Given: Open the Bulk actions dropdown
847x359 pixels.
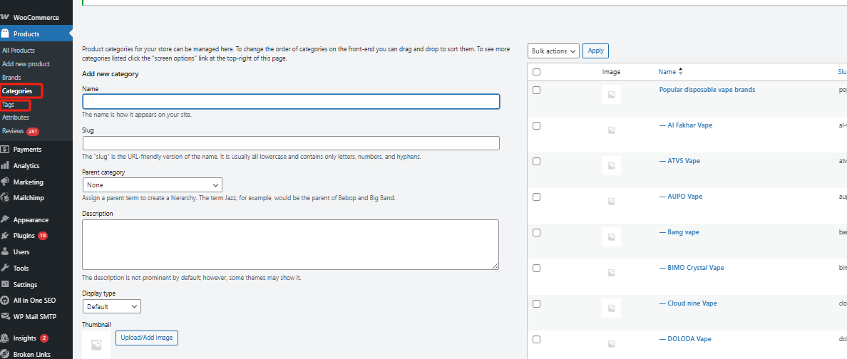Looking at the screenshot, I should (x=553, y=51).
